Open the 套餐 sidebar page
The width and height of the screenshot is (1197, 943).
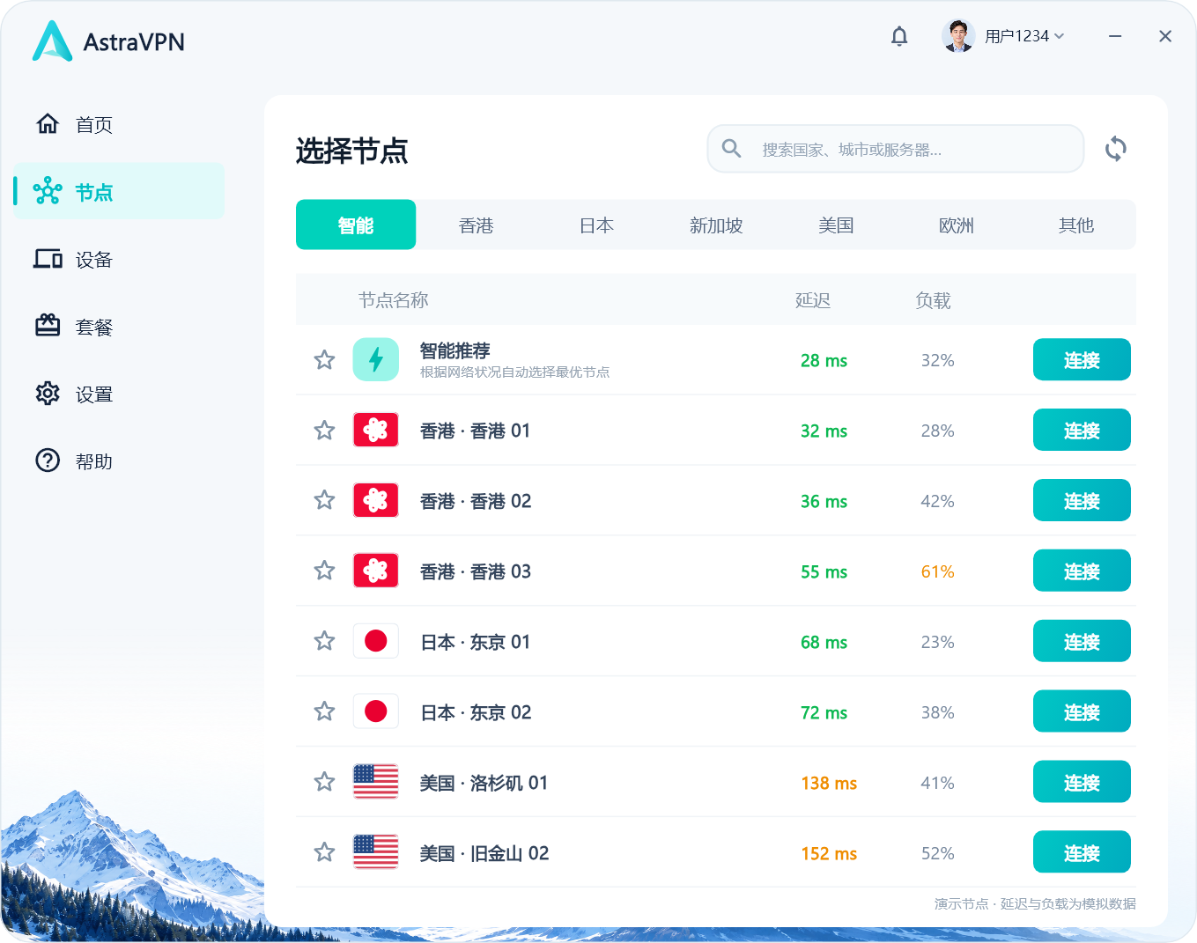(x=119, y=327)
